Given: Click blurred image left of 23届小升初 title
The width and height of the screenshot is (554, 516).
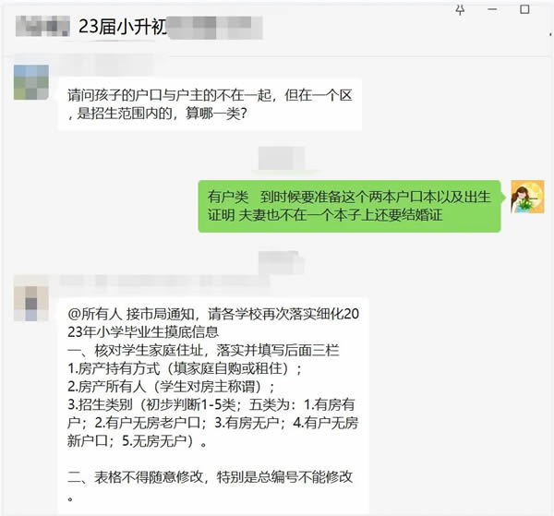Looking at the screenshot, I should point(42,26).
